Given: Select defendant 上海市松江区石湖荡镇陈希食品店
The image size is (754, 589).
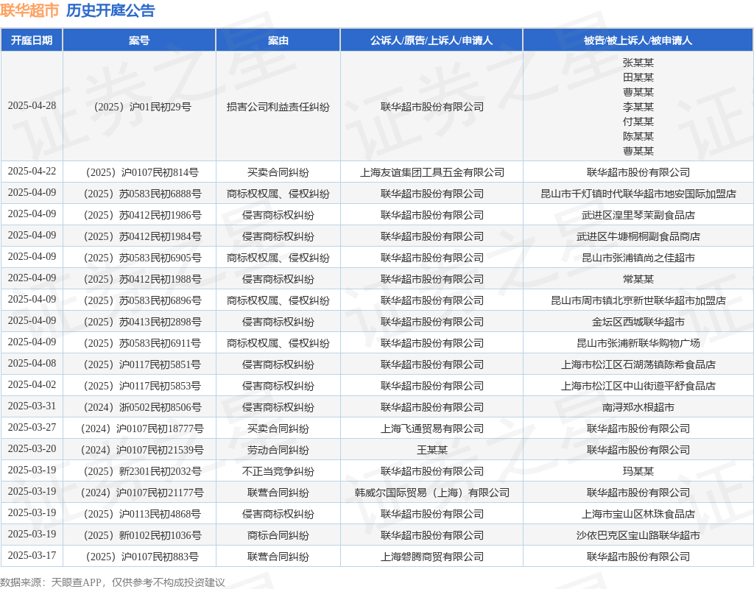Looking at the screenshot, I should 638,364.
